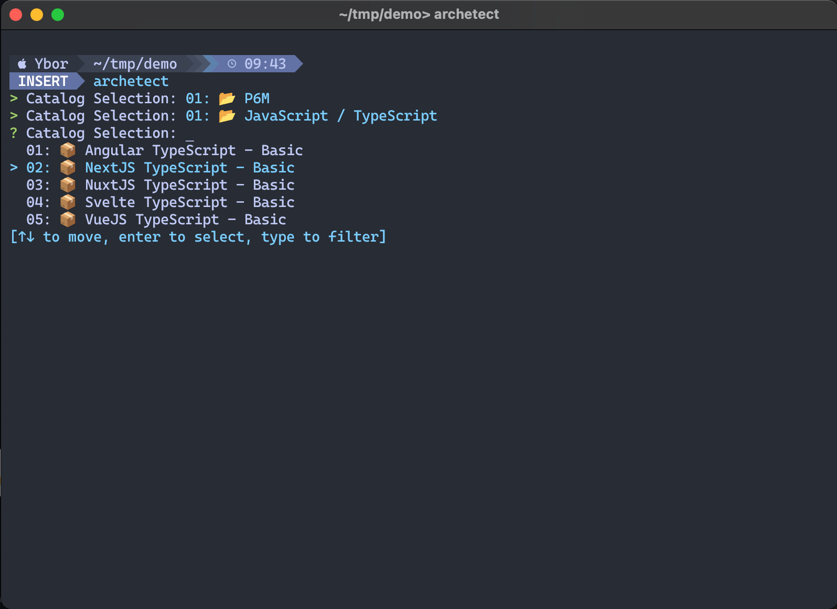
Task: Click the 02: number of NextJS row
Action: click(x=38, y=168)
